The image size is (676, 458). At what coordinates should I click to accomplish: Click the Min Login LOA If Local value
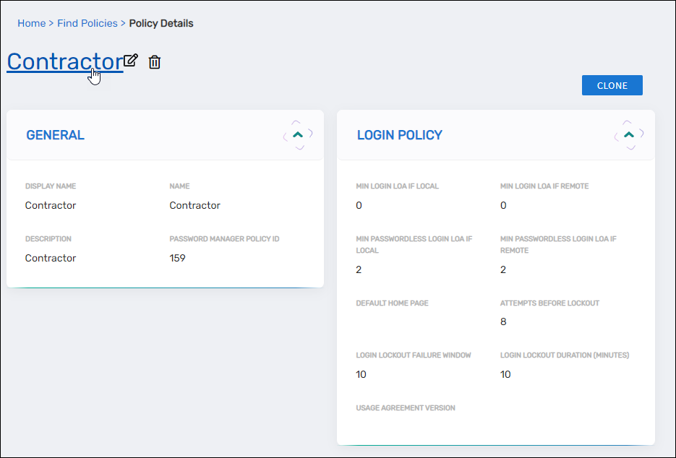point(359,205)
